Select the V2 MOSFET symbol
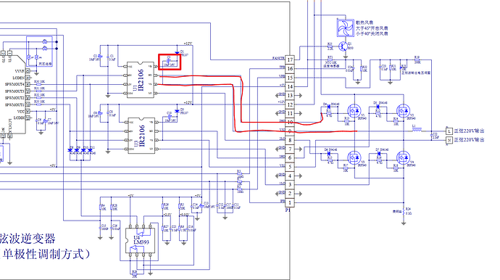The height and width of the screenshot is (280, 500). [403, 111]
